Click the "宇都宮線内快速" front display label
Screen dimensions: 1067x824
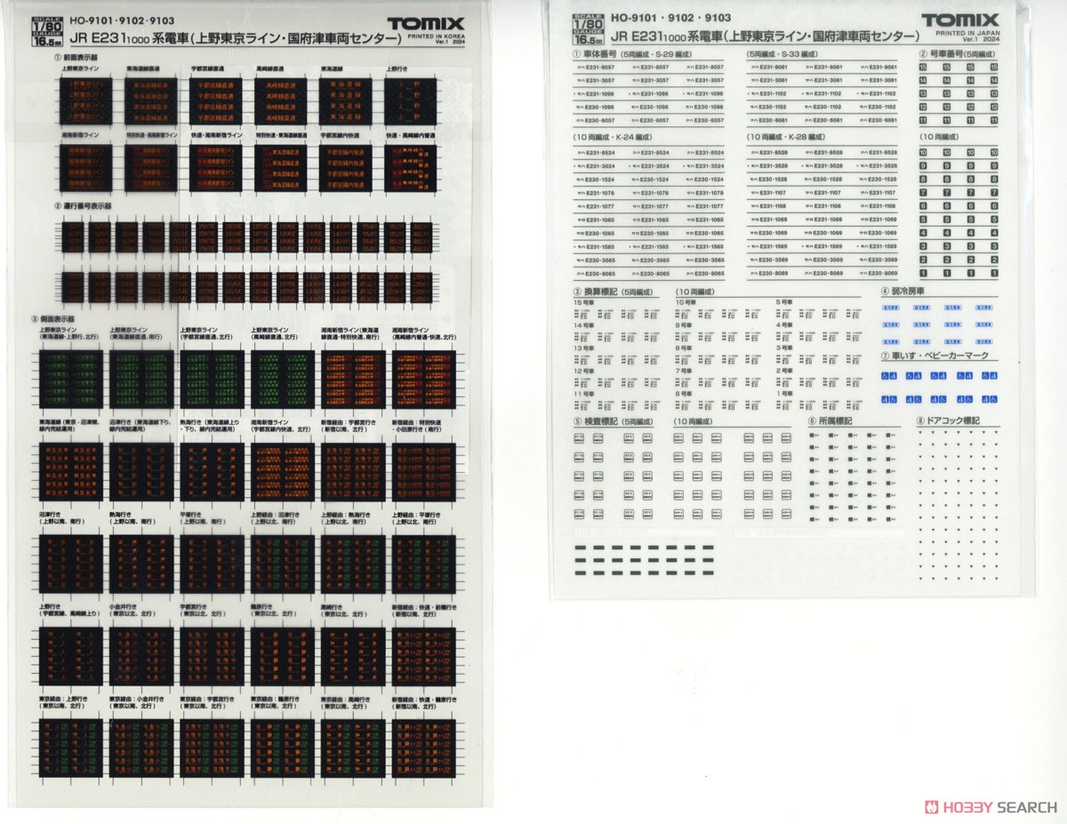(340, 134)
